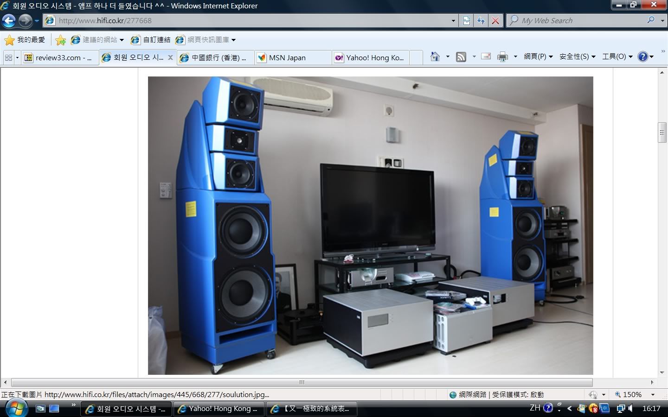Expand the address bar history dropdown
668x417 pixels.
point(453,20)
